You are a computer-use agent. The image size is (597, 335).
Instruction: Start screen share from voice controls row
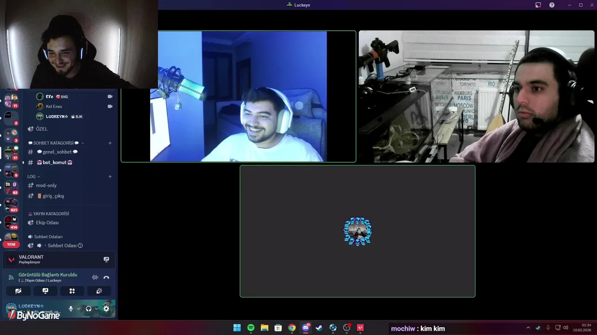(x=45, y=291)
